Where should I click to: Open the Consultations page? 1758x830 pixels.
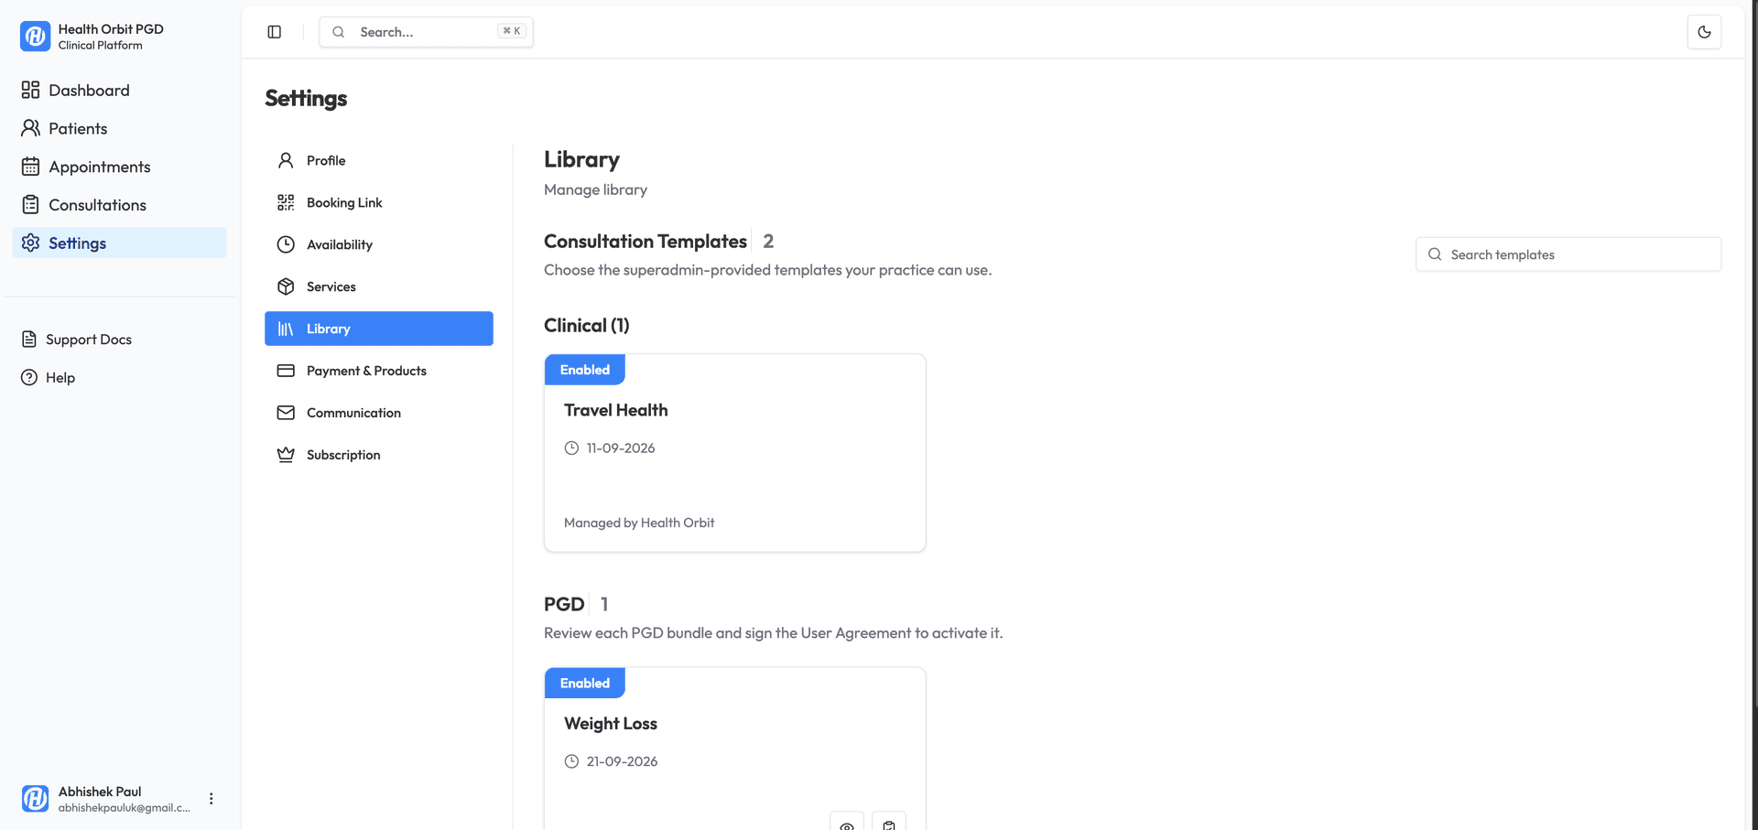119,205
